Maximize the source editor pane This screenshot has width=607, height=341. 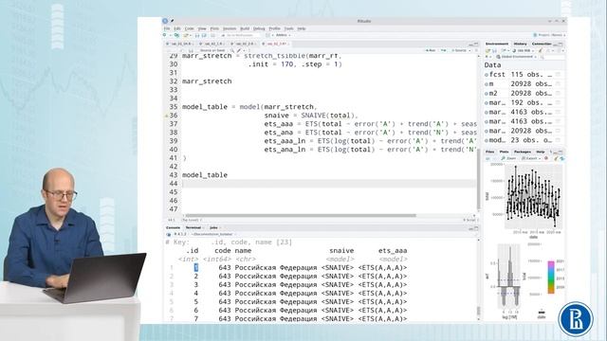(476, 45)
